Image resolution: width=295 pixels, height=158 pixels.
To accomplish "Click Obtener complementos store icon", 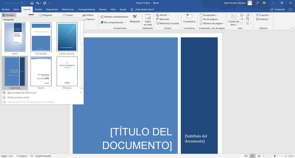I will coord(102,17).
